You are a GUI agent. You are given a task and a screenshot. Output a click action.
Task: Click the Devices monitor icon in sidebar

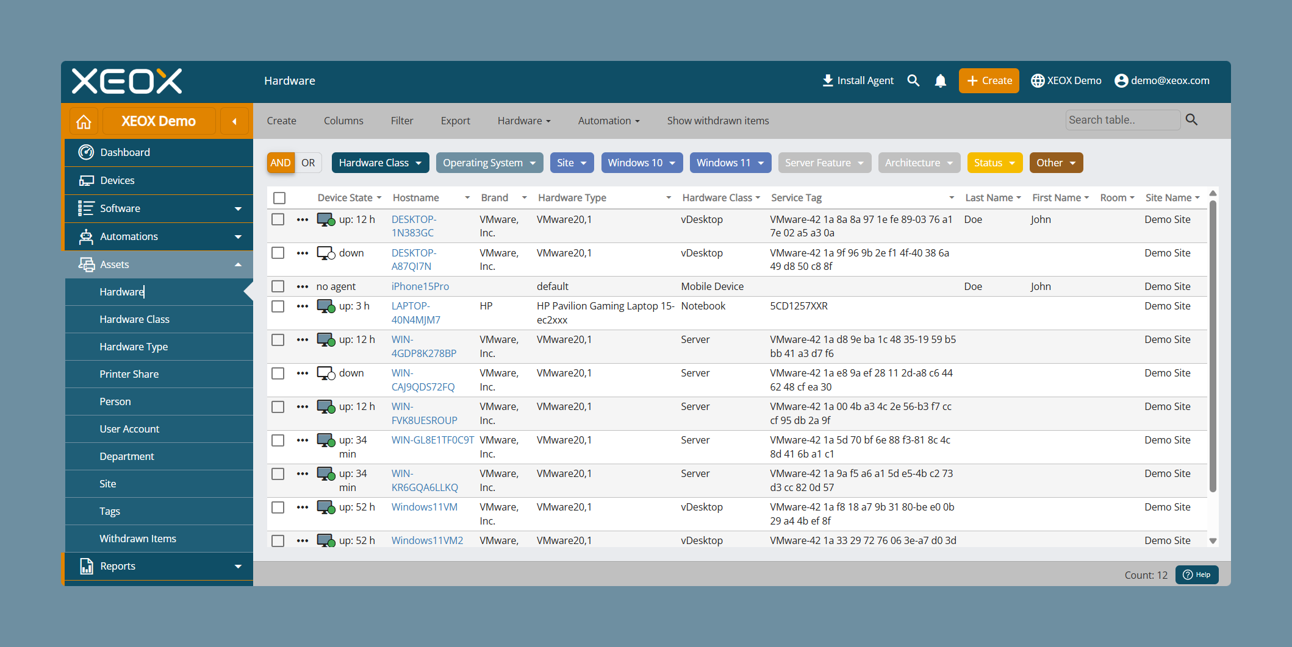click(x=86, y=180)
